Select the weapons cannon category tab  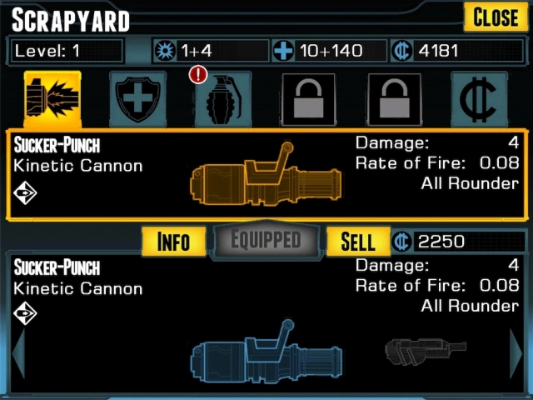click(x=52, y=99)
